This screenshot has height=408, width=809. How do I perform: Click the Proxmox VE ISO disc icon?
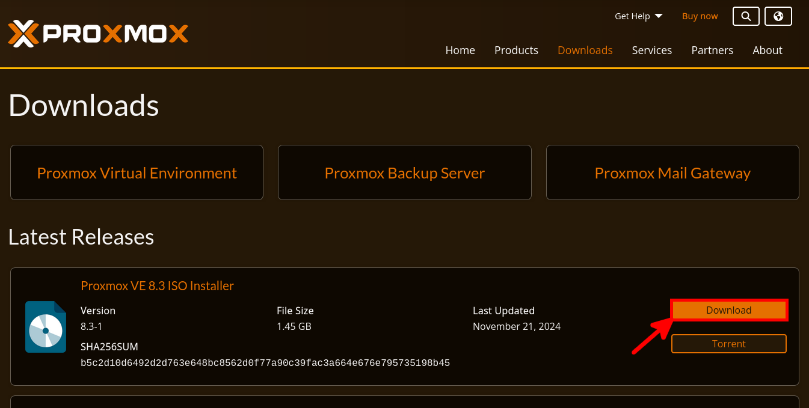coord(45,327)
